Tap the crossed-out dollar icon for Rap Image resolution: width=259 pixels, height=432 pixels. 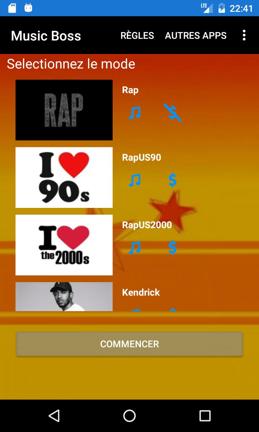click(172, 113)
